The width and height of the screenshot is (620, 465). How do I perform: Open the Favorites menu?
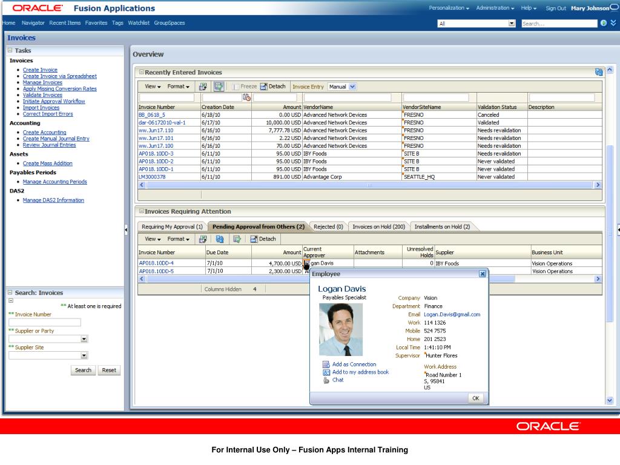pyautogui.click(x=96, y=23)
